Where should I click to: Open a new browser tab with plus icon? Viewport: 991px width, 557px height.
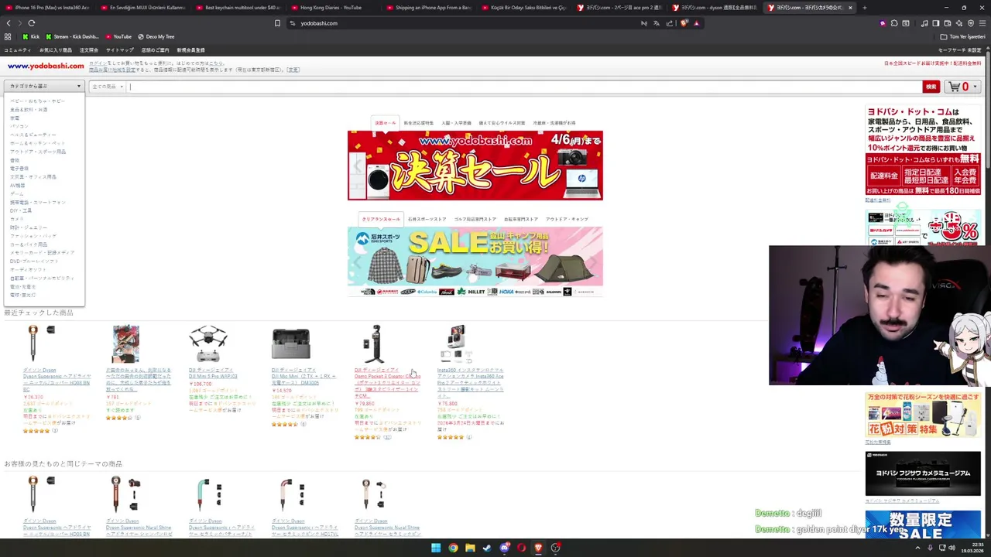point(865,8)
